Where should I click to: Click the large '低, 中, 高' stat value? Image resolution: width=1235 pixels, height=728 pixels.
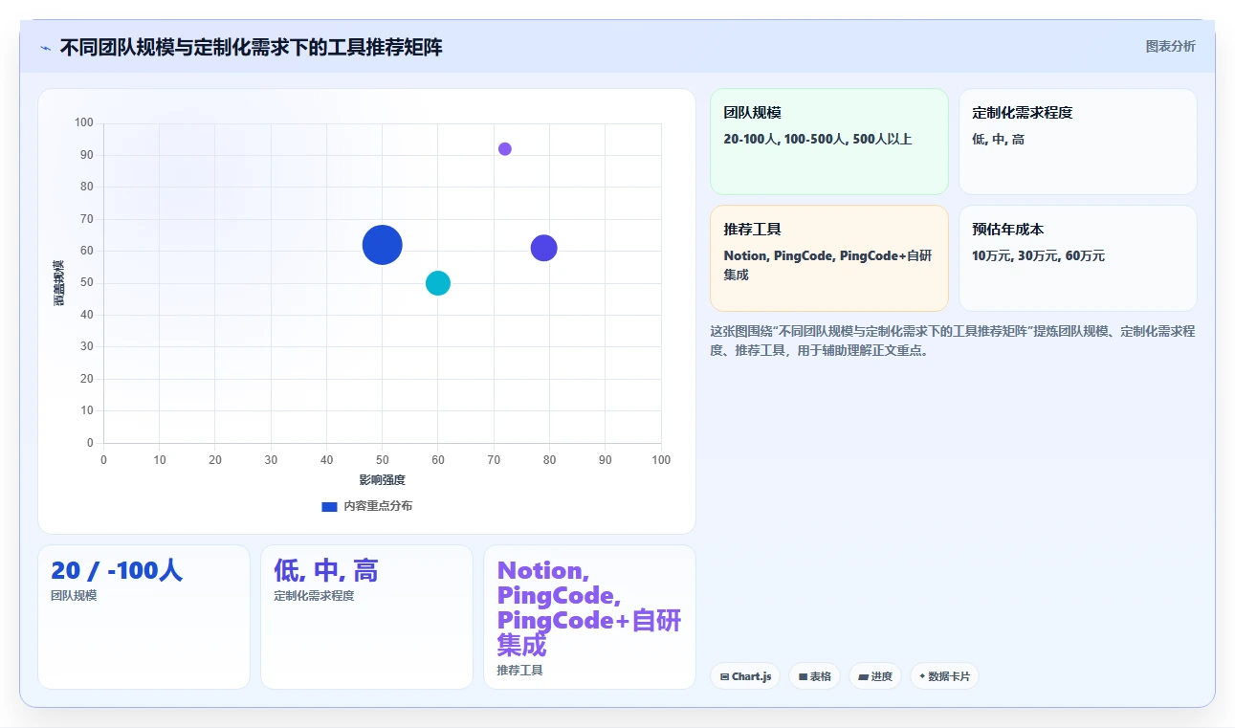326,571
